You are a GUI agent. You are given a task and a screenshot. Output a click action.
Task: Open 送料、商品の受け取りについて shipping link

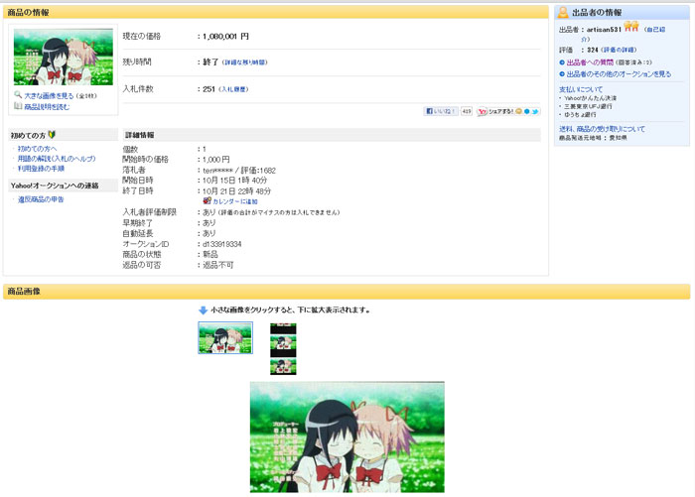pyautogui.click(x=602, y=129)
